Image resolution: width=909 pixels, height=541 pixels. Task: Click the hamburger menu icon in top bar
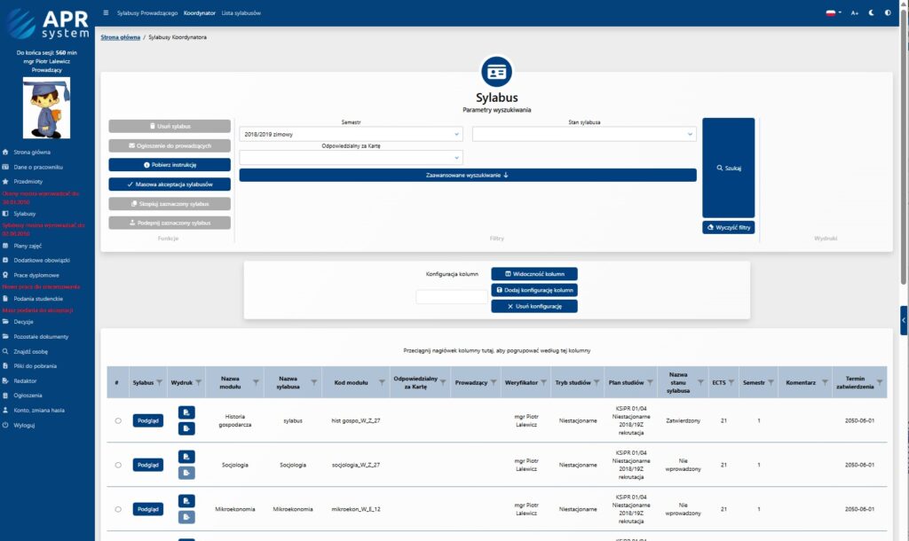(x=107, y=13)
